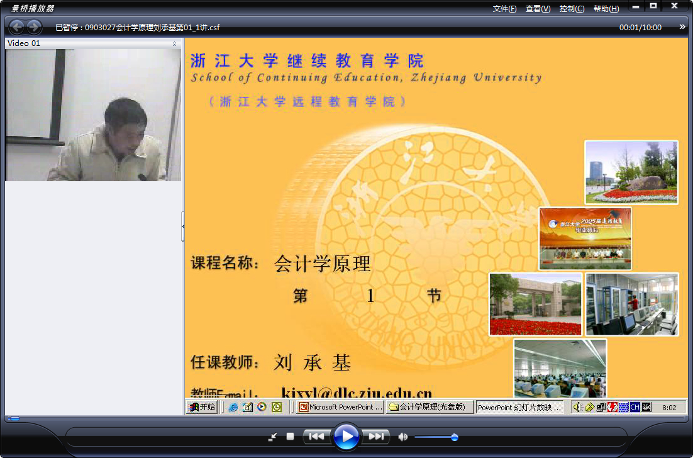The image size is (693, 458).
Task: Select the Video 01 panel title
Action: (24, 43)
